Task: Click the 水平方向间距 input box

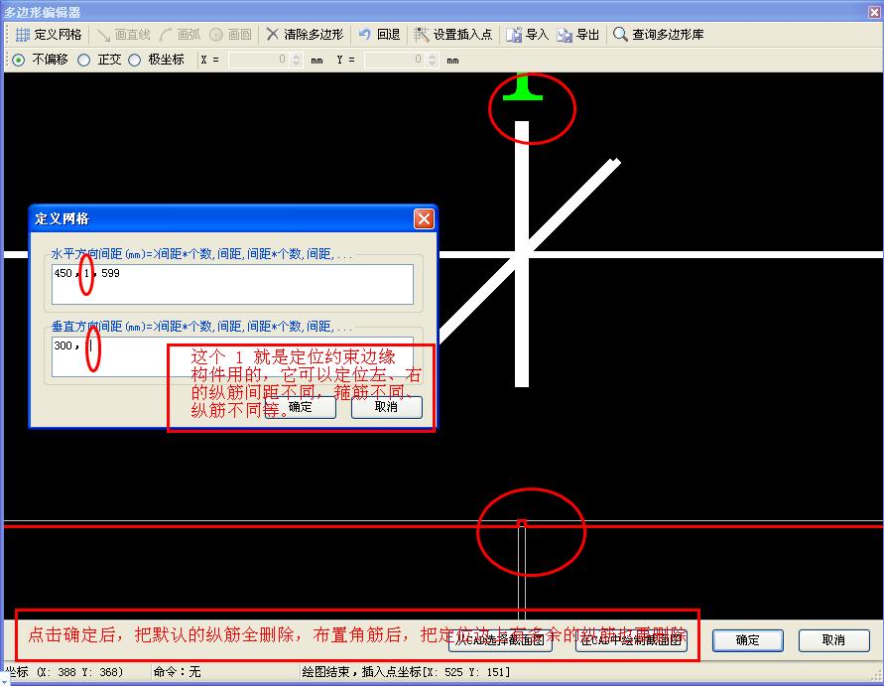Action: tap(232, 284)
